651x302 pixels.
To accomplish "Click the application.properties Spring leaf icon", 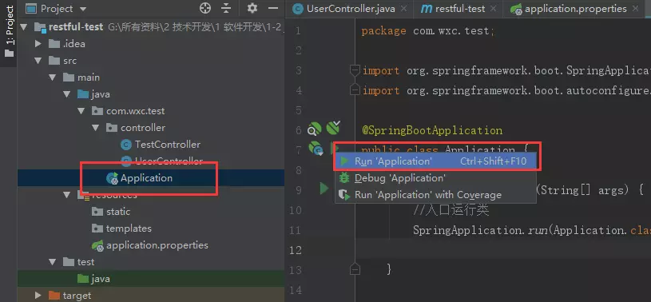I will pos(97,245).
